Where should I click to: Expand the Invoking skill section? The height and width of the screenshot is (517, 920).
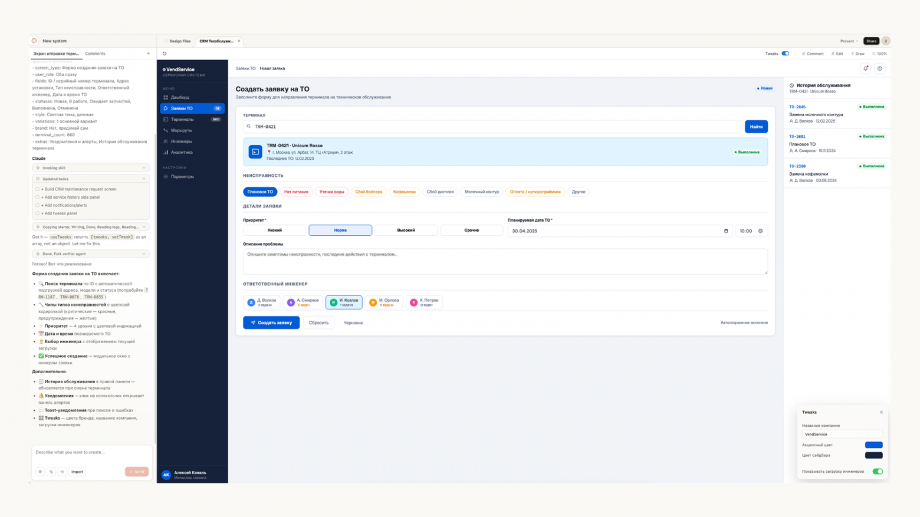coord(90,168)
